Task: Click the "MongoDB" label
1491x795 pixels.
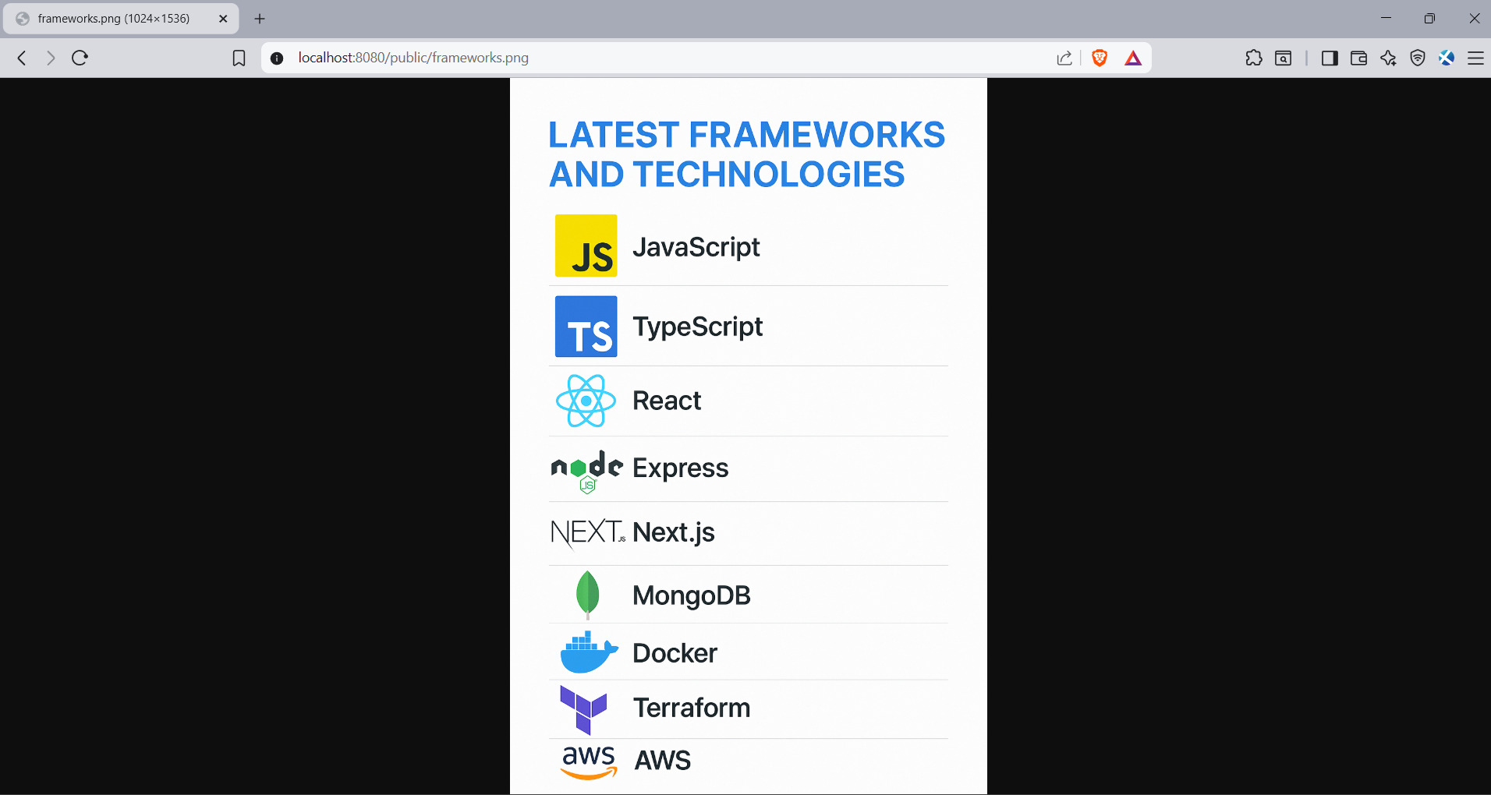Action: pos(692,595)
